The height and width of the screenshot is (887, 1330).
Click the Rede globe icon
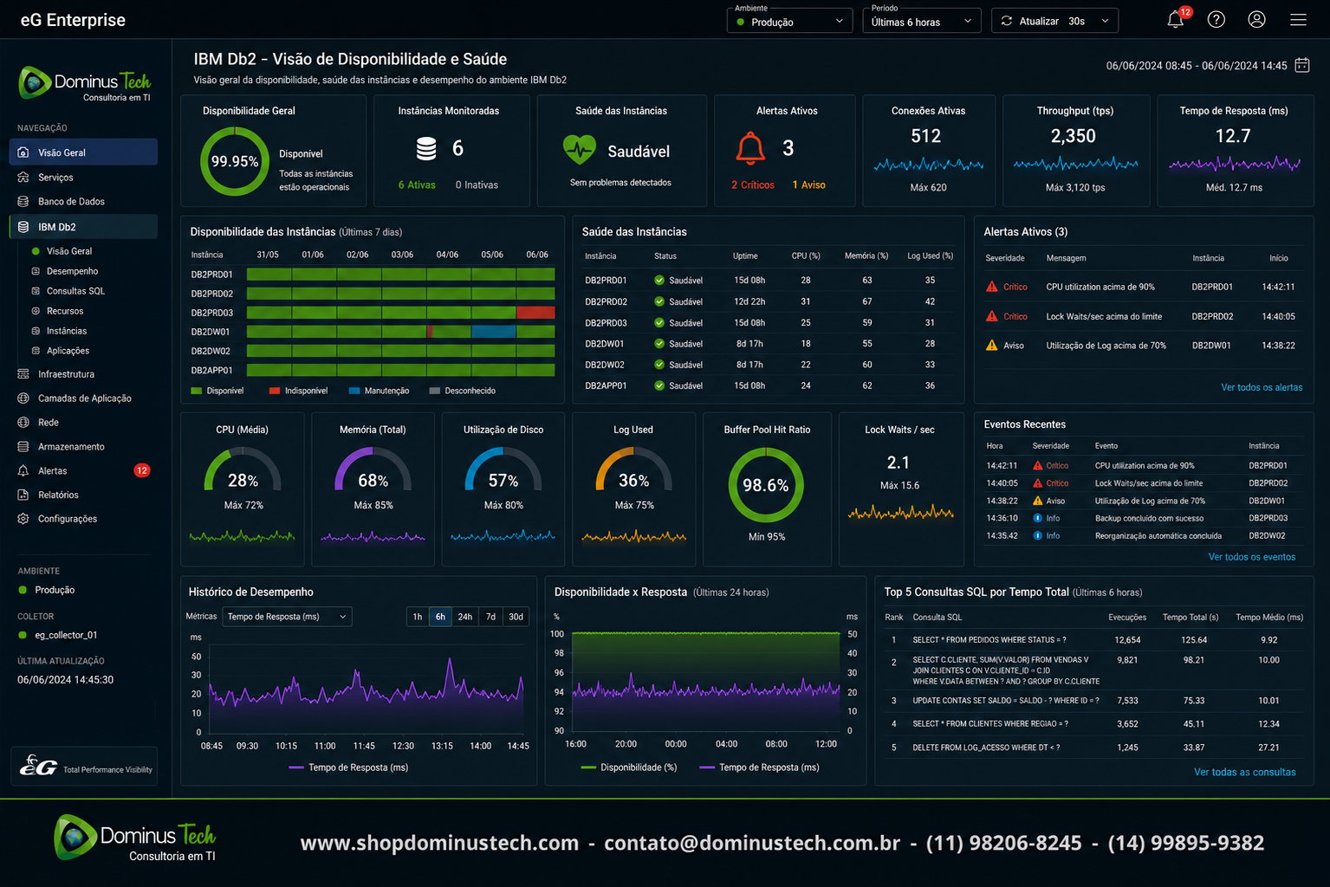tap(23, 423)
